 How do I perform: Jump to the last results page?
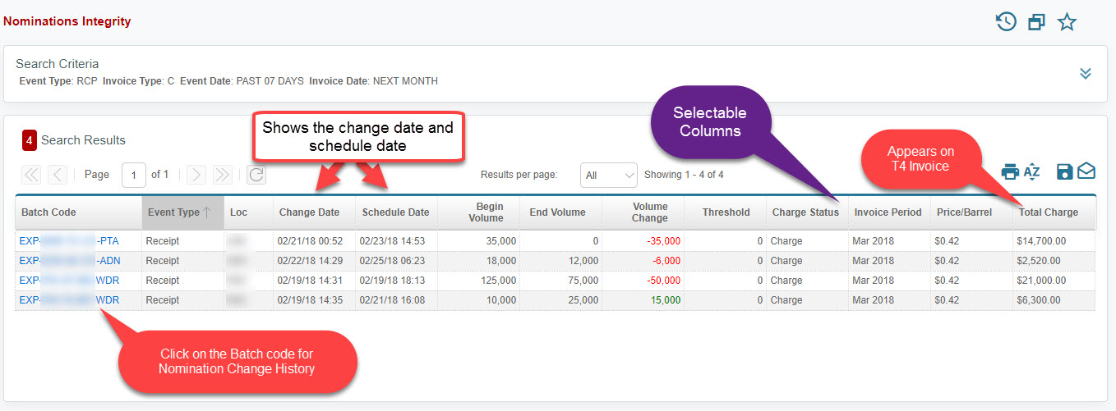pos(222,175)
